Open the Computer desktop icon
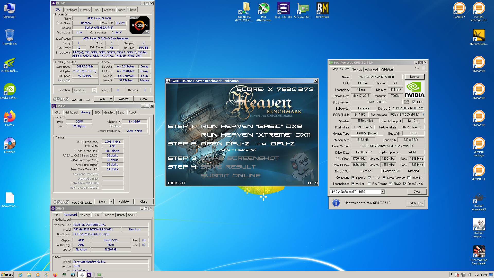This screenshot has height=278, width=494. [x=10, y=11]
